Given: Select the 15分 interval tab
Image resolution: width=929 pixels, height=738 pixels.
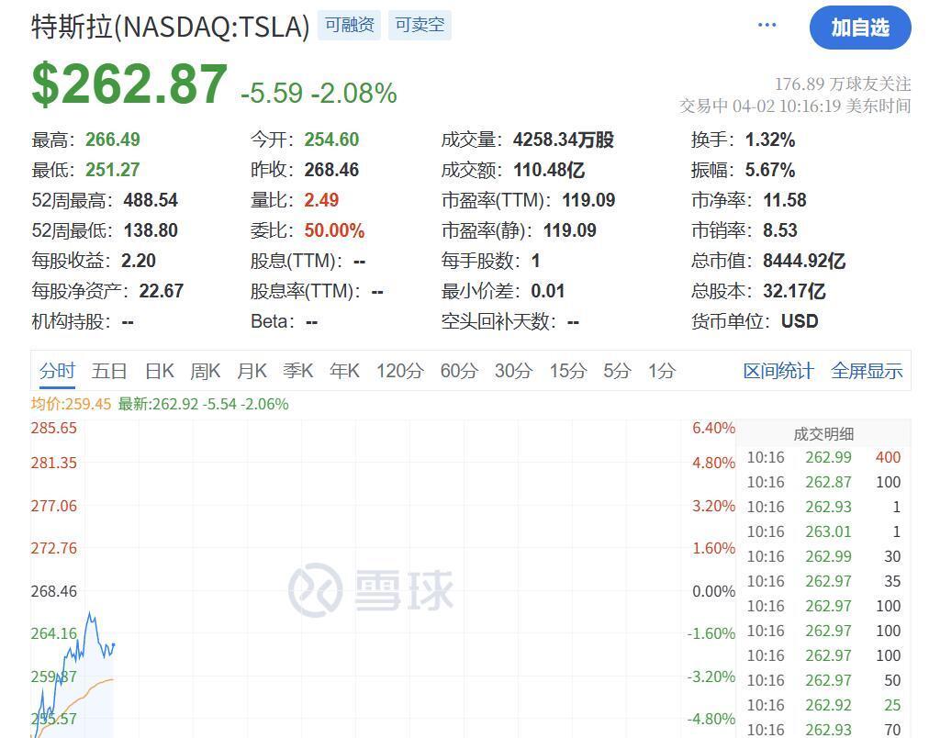Looking at the screenshot, I should 567,371.
